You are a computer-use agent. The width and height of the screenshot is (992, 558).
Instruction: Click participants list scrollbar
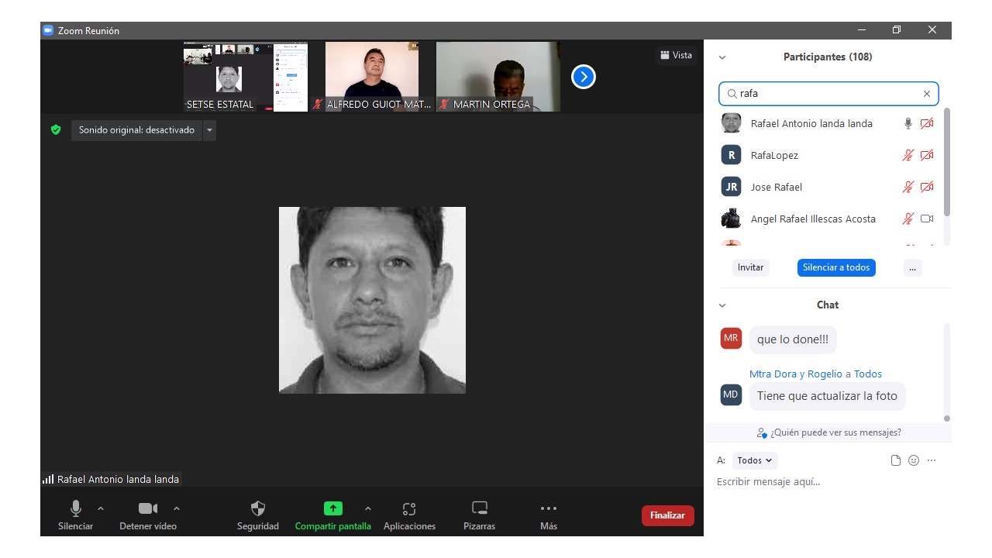pyautogui.click(x=947, y=163)
